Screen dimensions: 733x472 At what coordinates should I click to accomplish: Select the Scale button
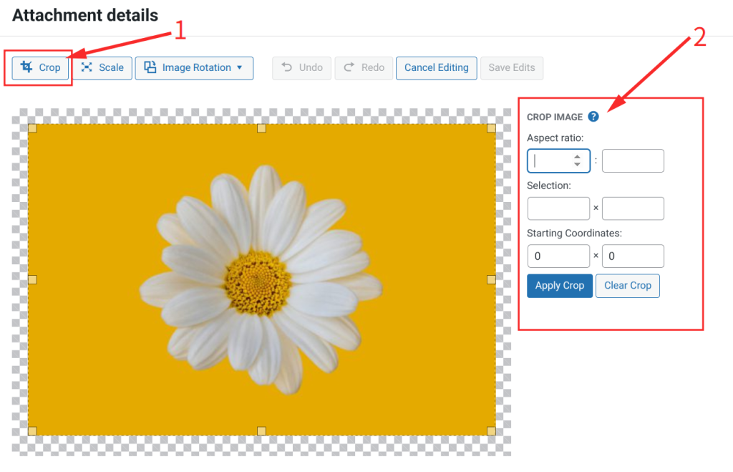pyautogui.click(x=102, y=68)
